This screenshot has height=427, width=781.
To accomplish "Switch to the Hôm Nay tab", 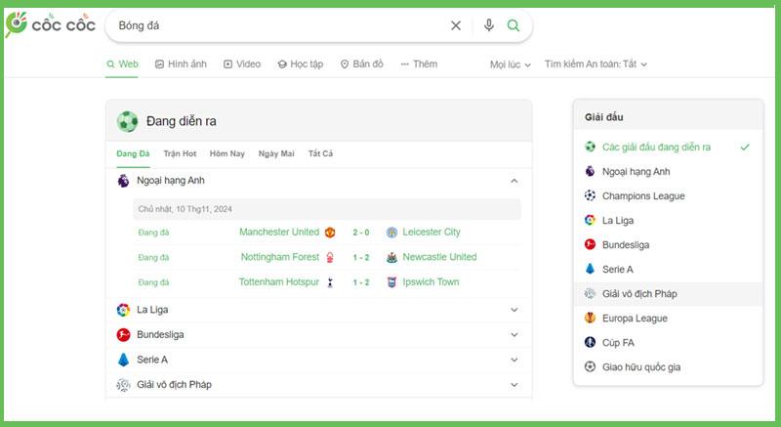I will click(226, 153).
